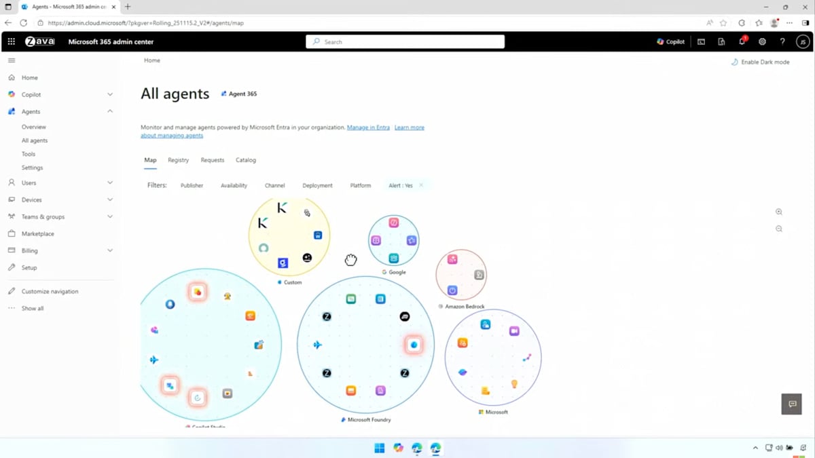Select the black face agent in Custom cluster
Viewport: 815px width, 458px height.
pos(307,258)
